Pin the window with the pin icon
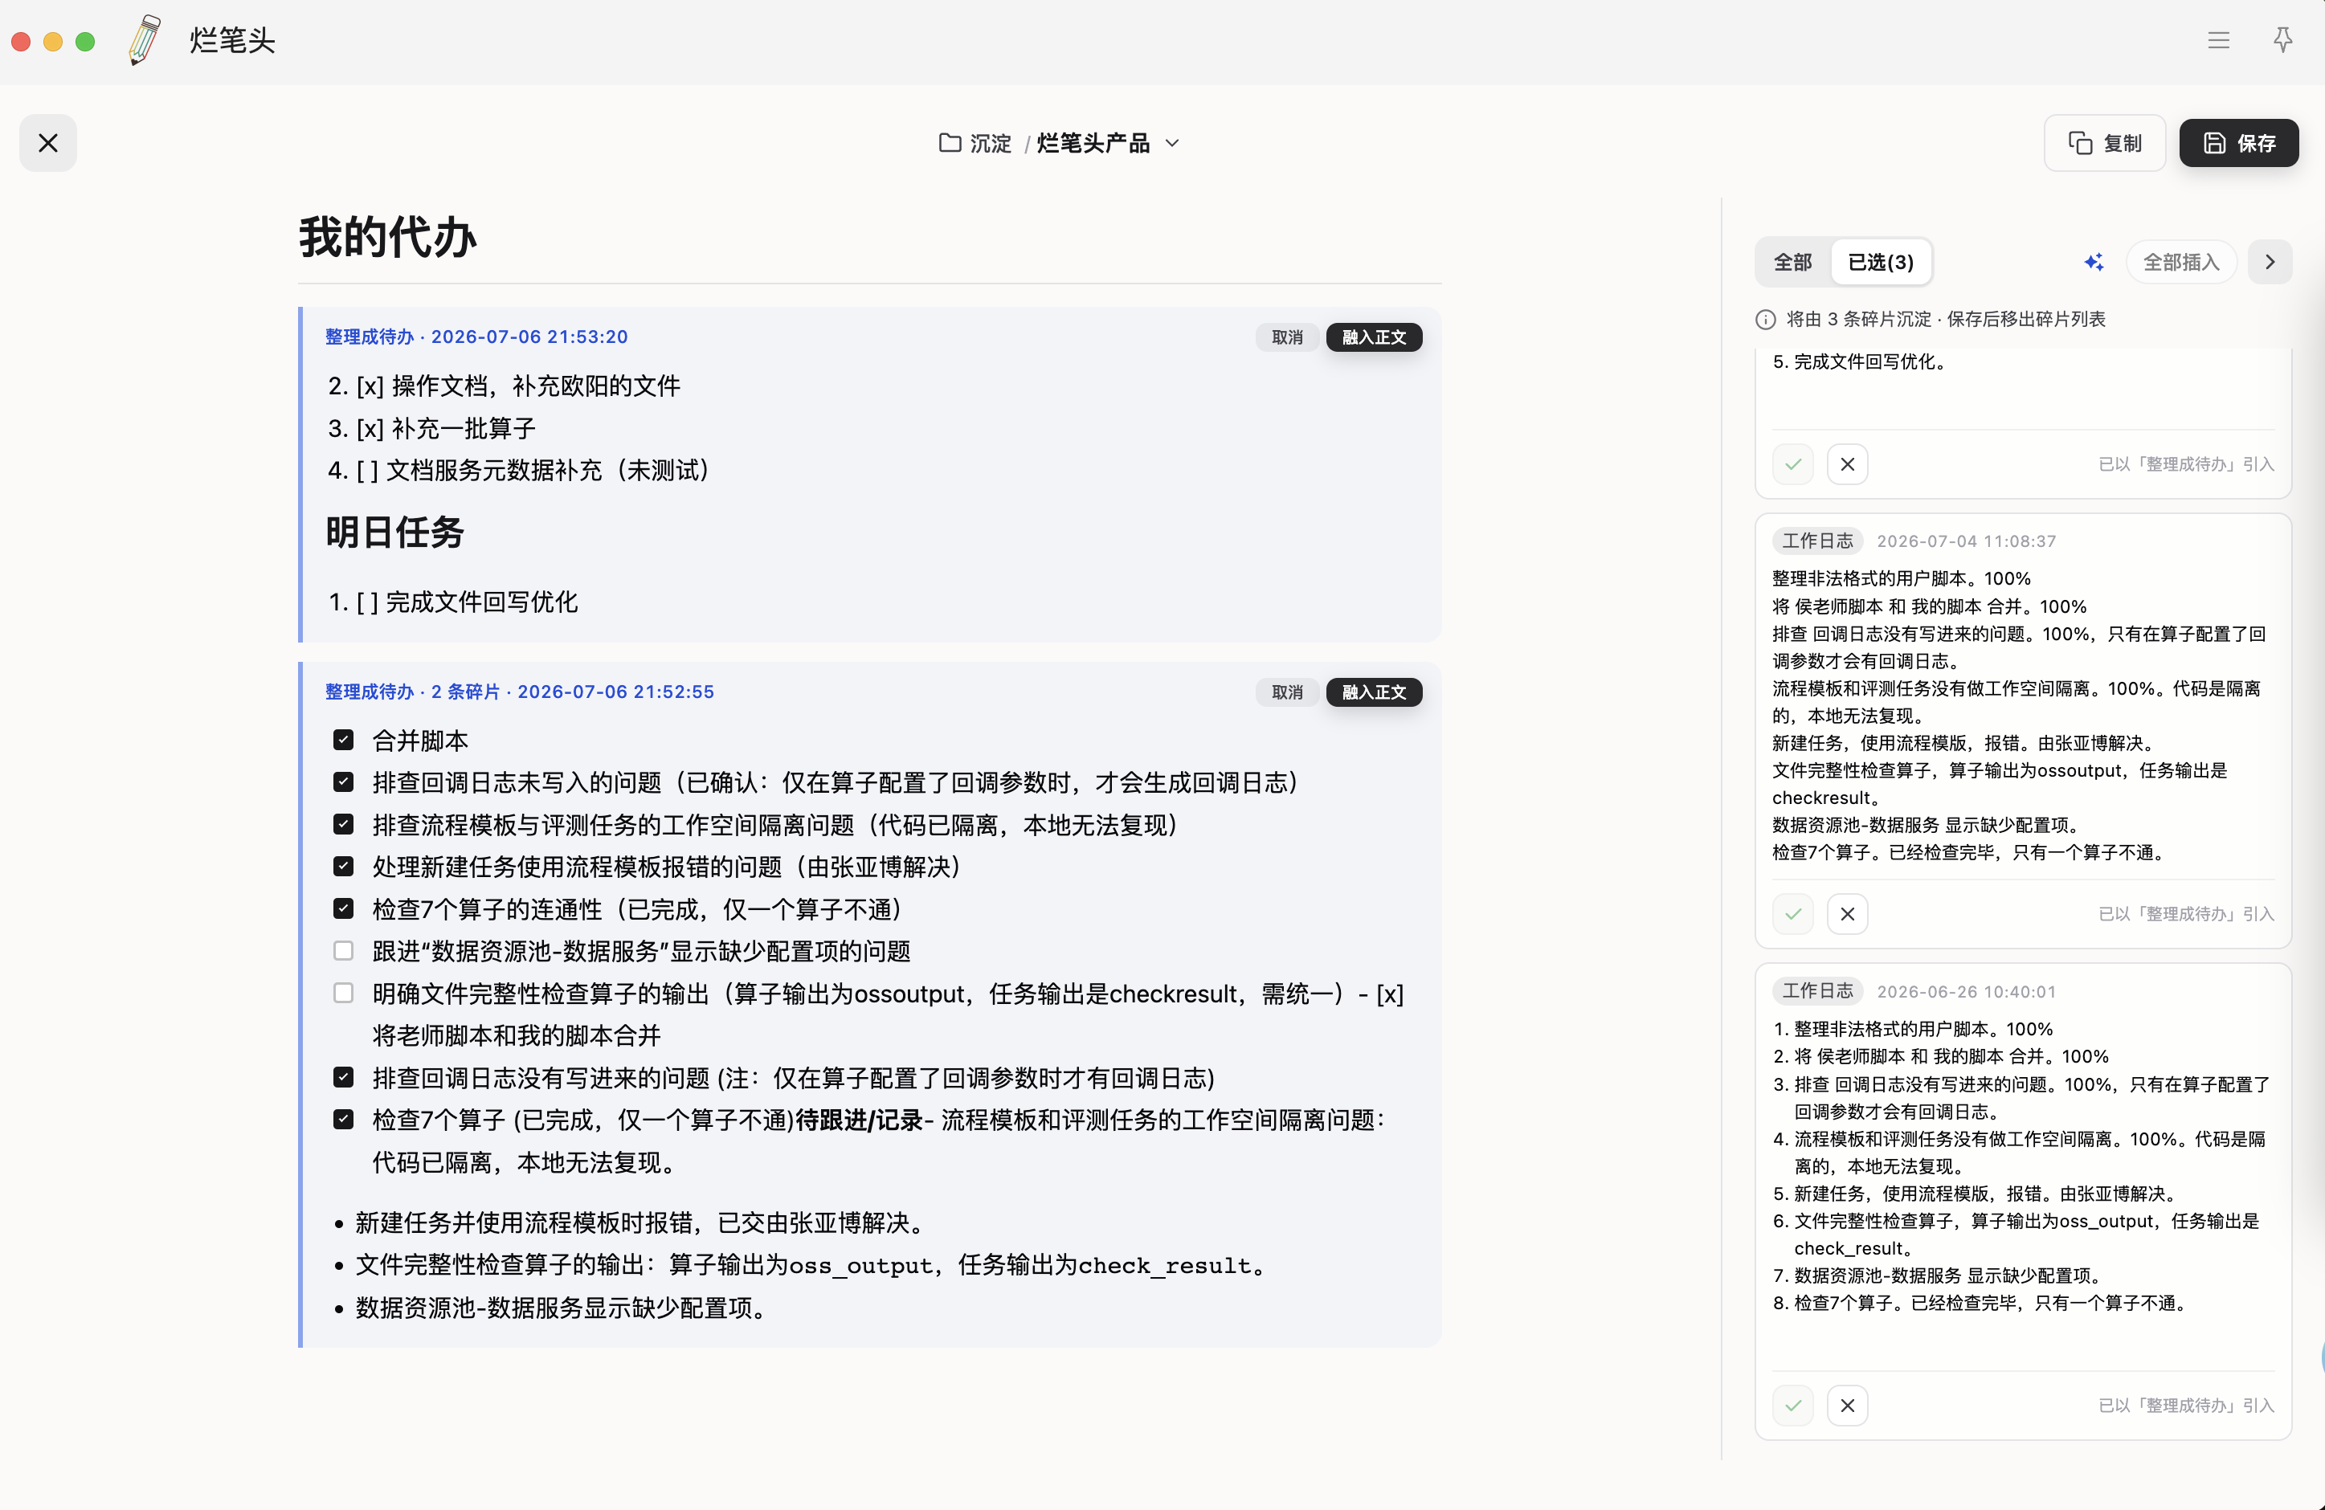Viewport: 2325px width, 1510px height. pos(2282,40)
